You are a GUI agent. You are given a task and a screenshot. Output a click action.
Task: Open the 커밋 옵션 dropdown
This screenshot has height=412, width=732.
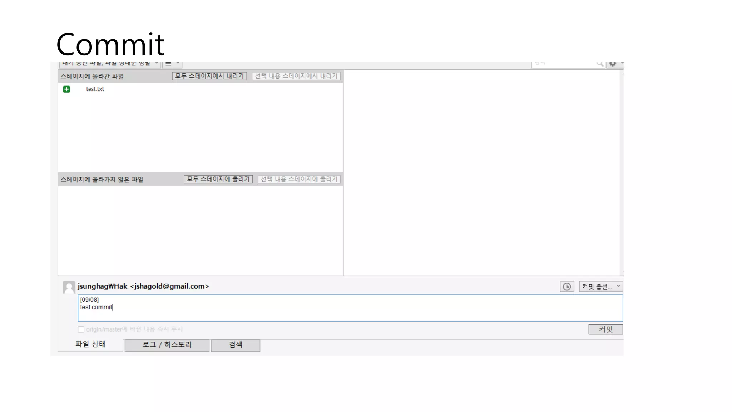pos(600,286)
